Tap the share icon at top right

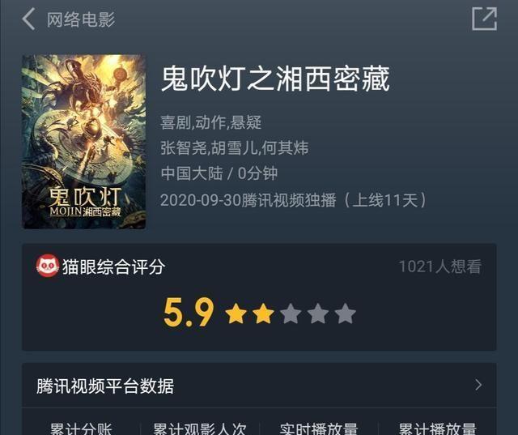pos(484,19)
